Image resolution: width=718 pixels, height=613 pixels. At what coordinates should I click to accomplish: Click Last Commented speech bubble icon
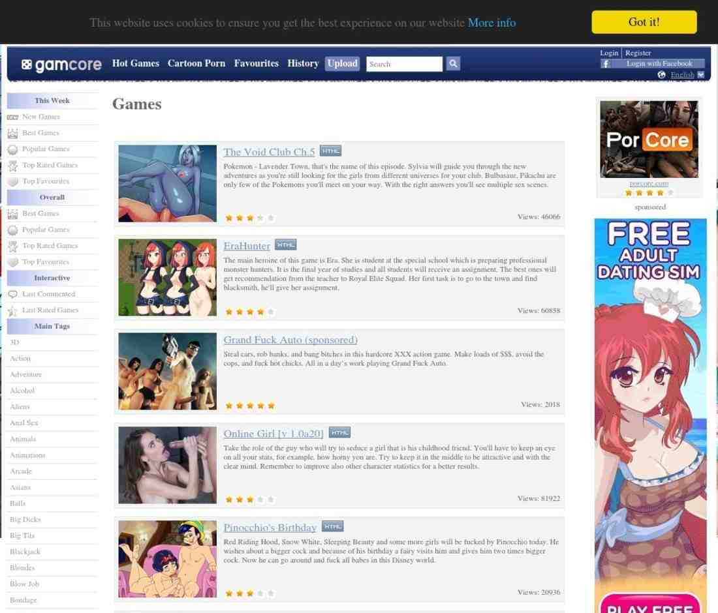tap(13, 294)
